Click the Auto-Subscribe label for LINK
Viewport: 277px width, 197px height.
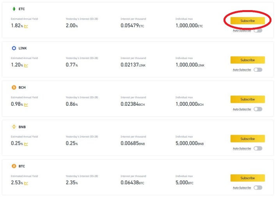[x=242, y=70]
